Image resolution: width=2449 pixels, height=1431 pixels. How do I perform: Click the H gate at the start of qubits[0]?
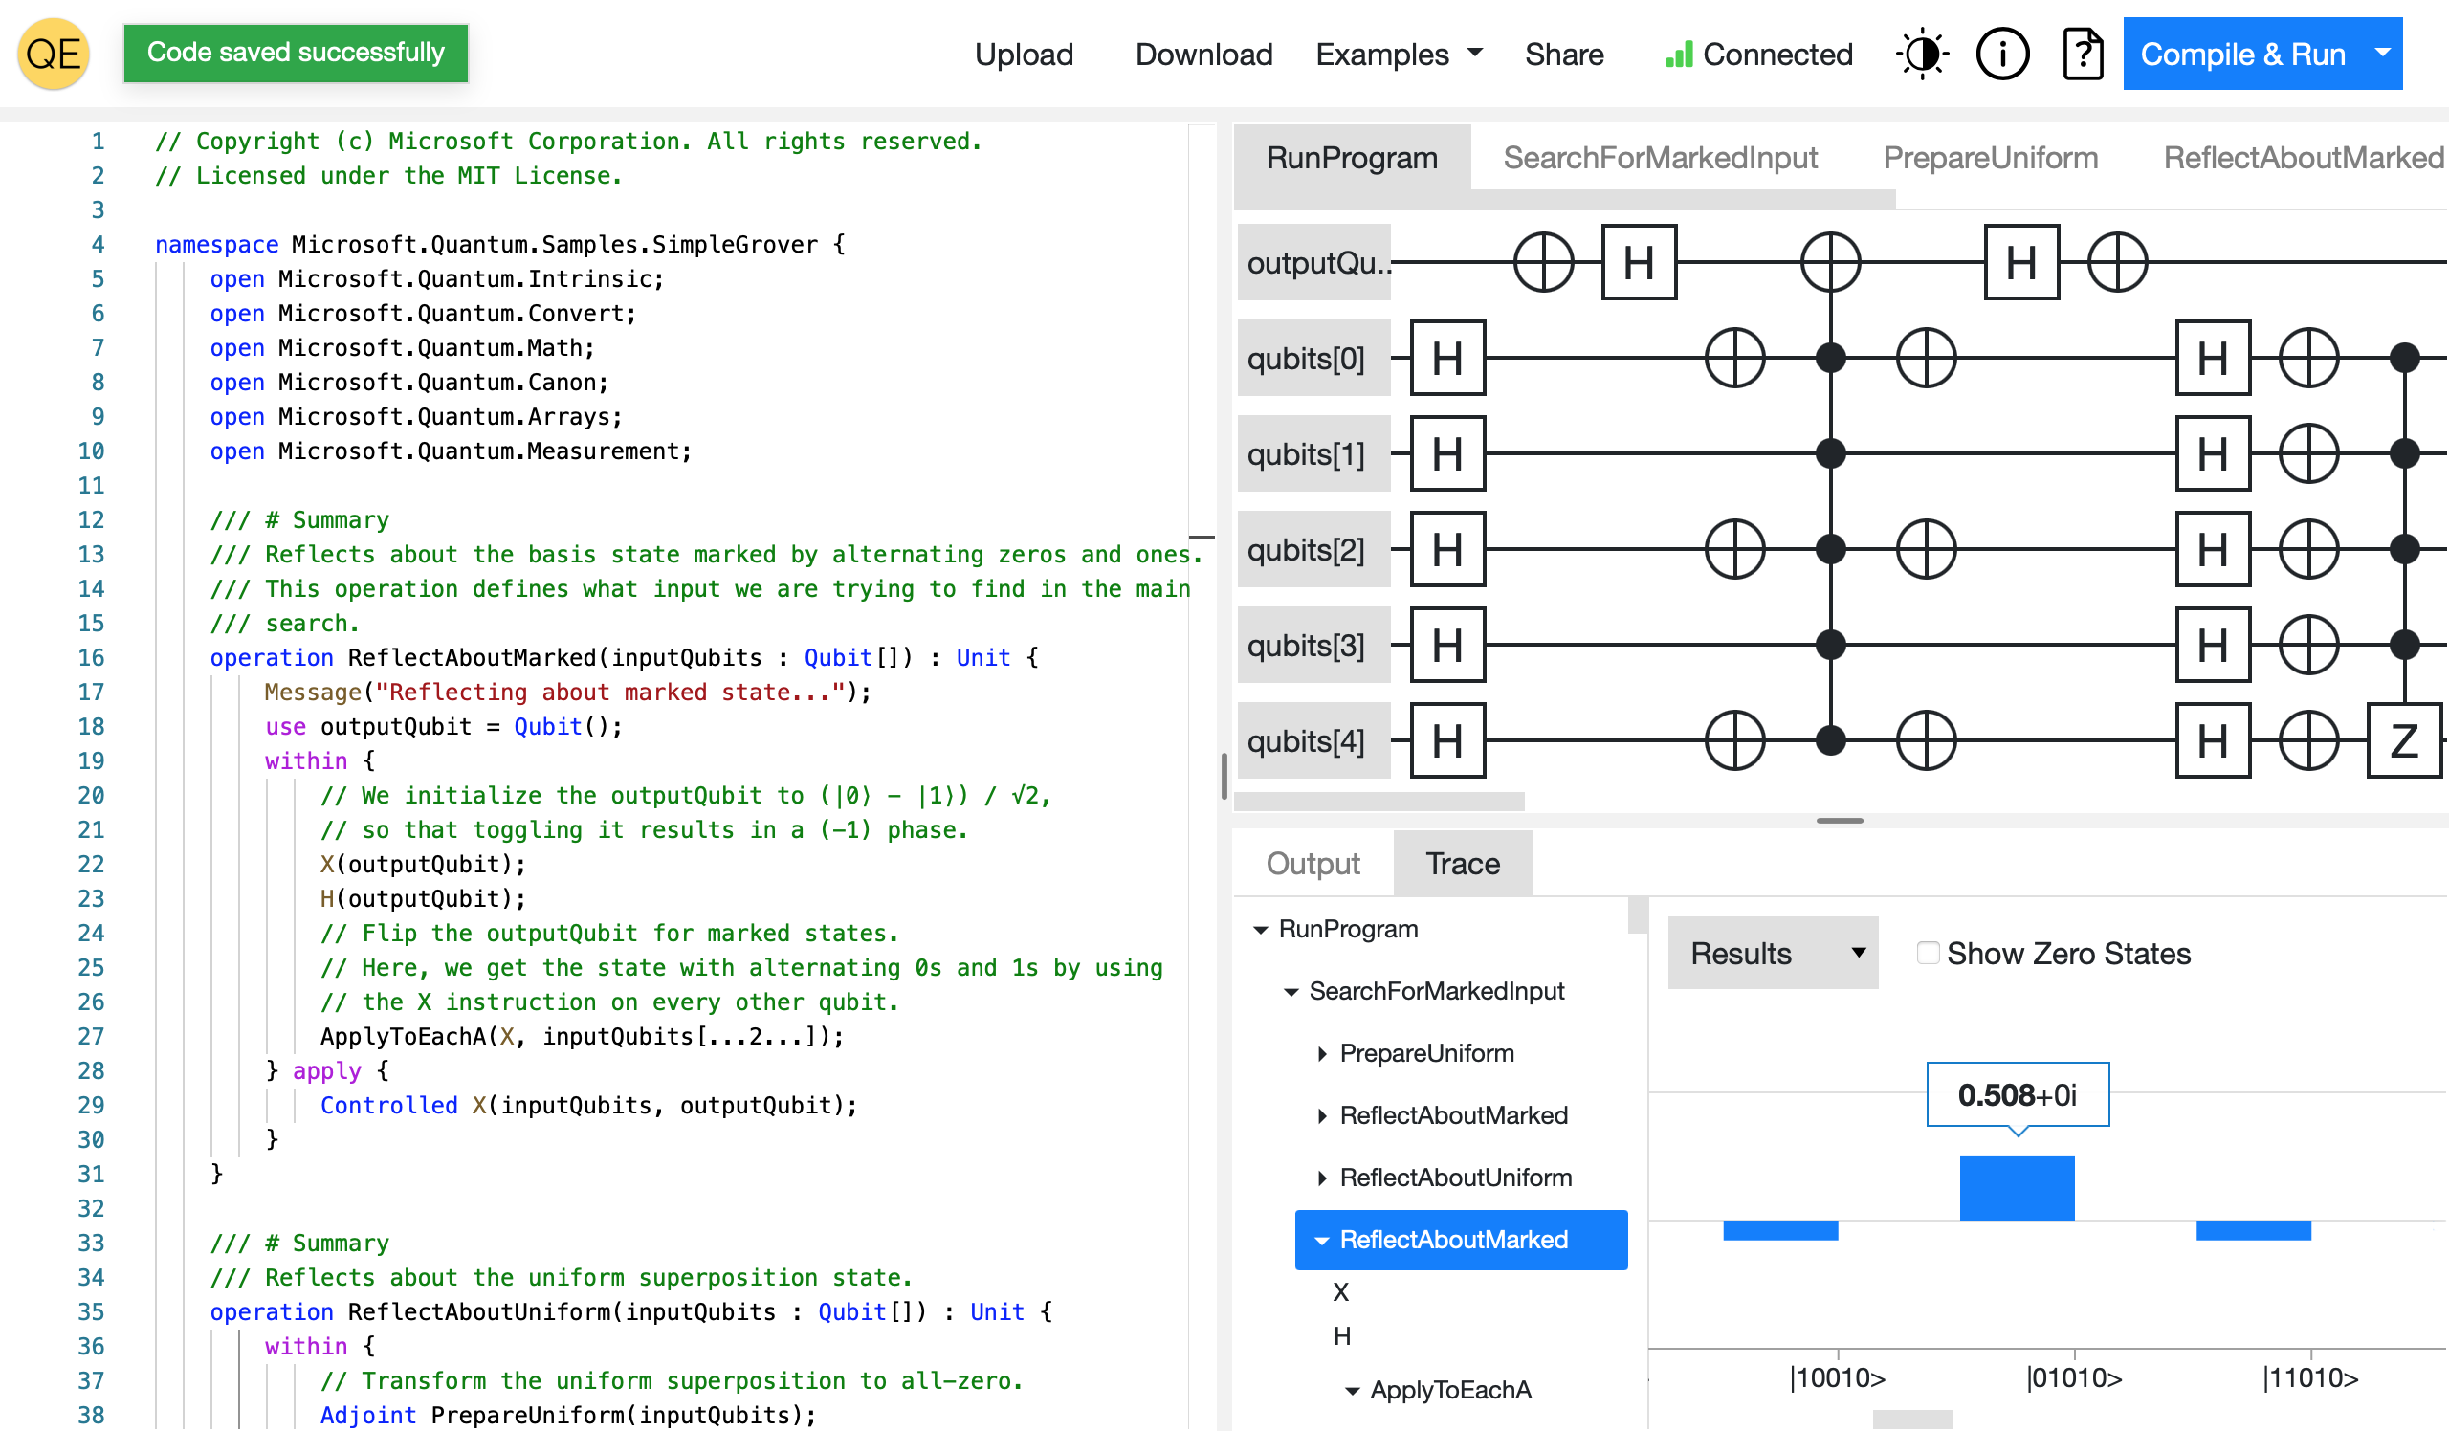click(1446, 359)
